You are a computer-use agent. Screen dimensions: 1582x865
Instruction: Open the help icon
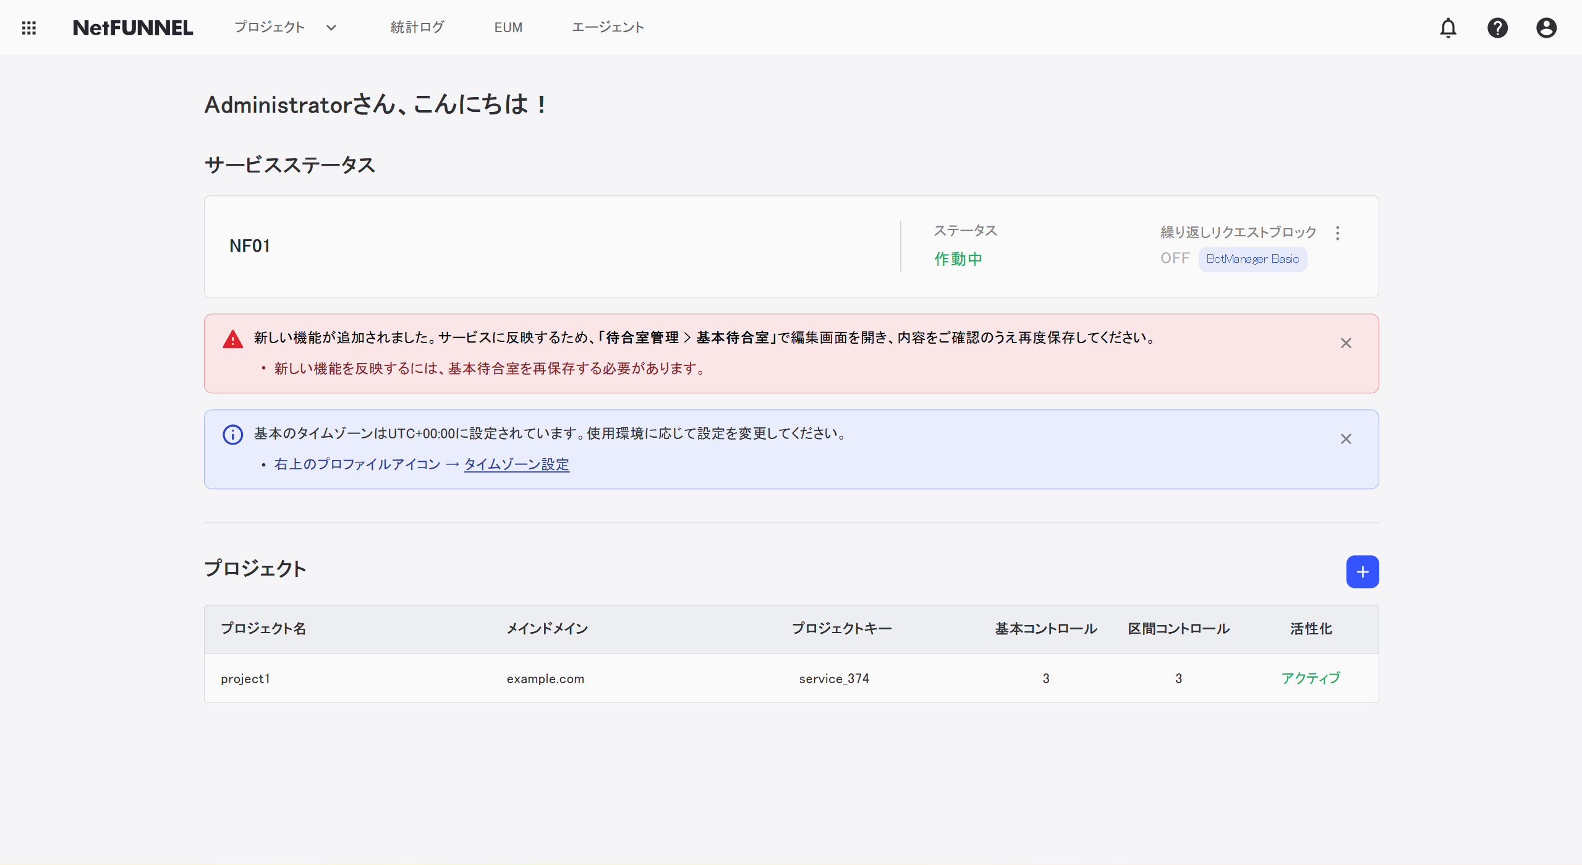[1497, 28]
